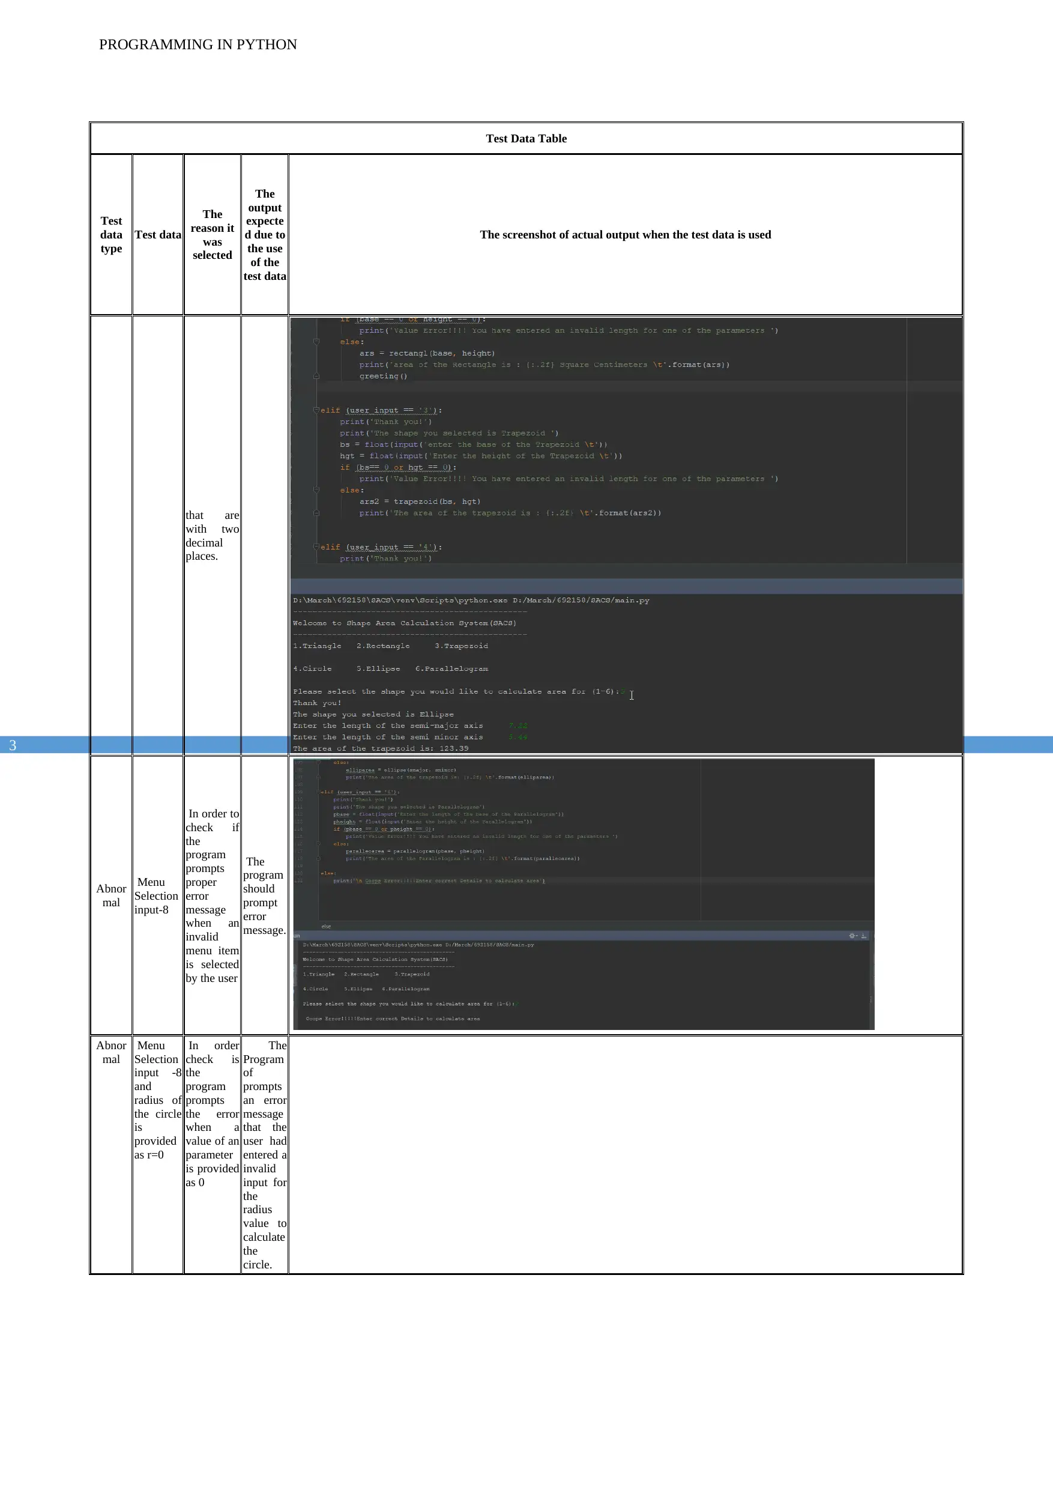Viewport: 1053px width, 1490px height.
Task: Click the 'Test data' column header
Action: click(x=158, y=235)
